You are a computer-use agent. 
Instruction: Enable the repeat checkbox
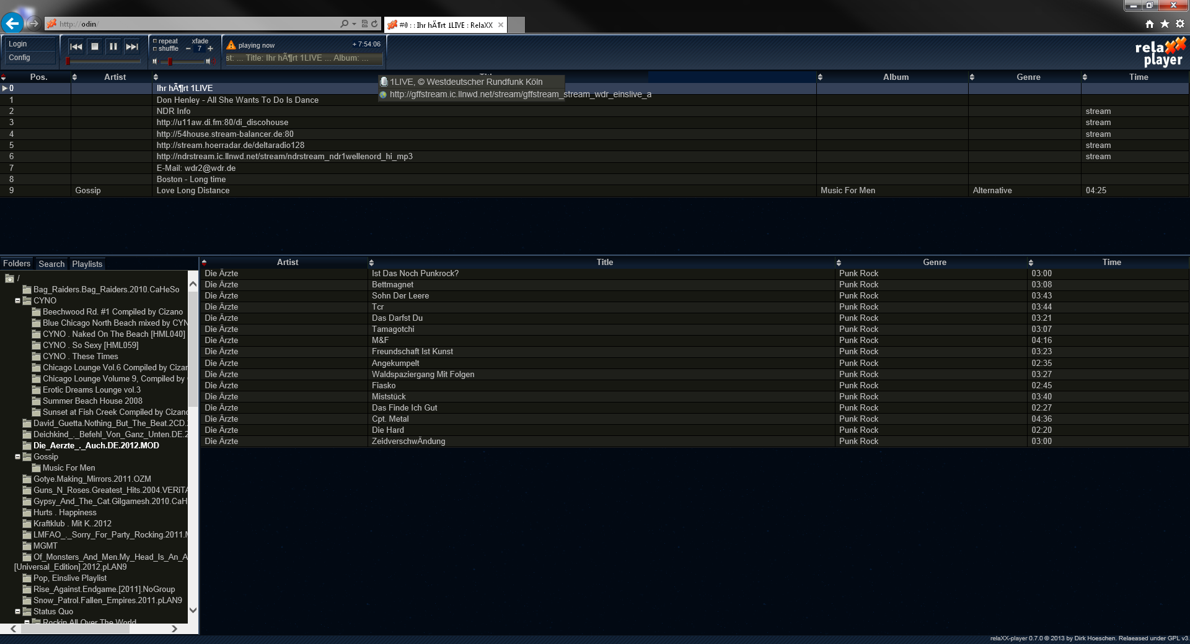tap(155, 41)
